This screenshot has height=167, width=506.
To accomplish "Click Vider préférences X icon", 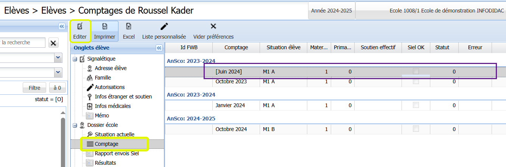I will click(x=213, y=27).
